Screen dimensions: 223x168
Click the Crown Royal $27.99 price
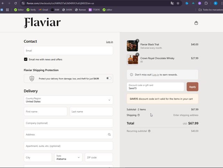click(x=194, y=58)
